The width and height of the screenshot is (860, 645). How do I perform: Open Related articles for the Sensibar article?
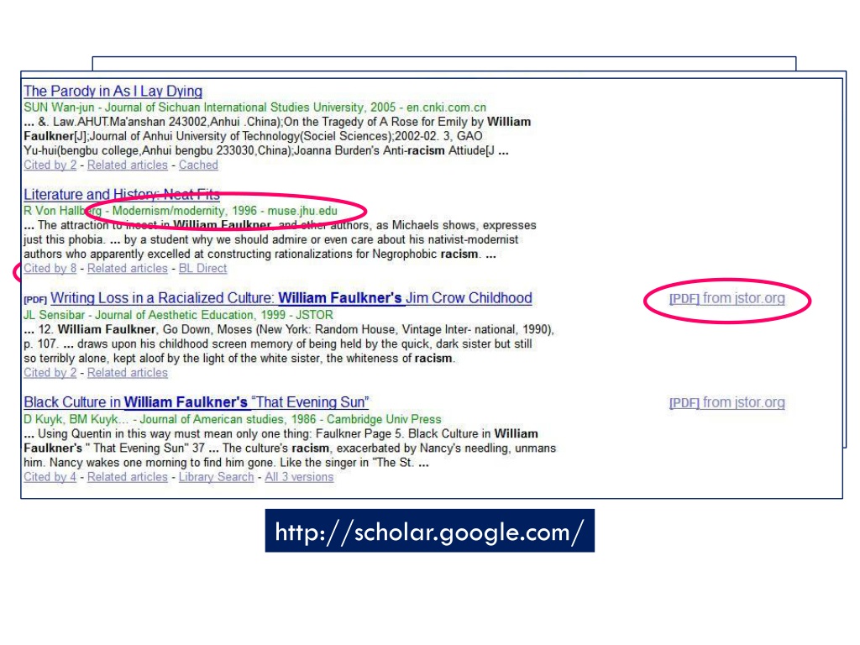(128, 373)
